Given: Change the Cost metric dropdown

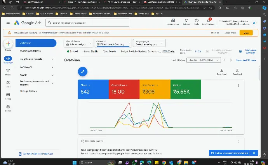Looking at the screenshot, I should coord(177,85).
